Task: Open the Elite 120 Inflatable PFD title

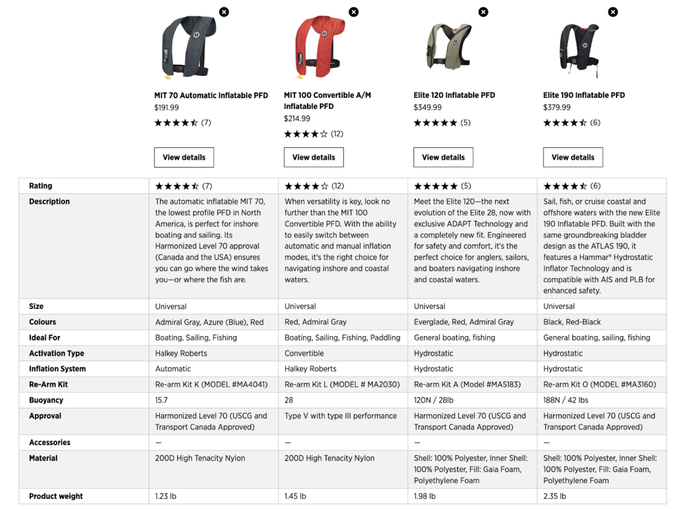Action: click(x=454, y=95)
